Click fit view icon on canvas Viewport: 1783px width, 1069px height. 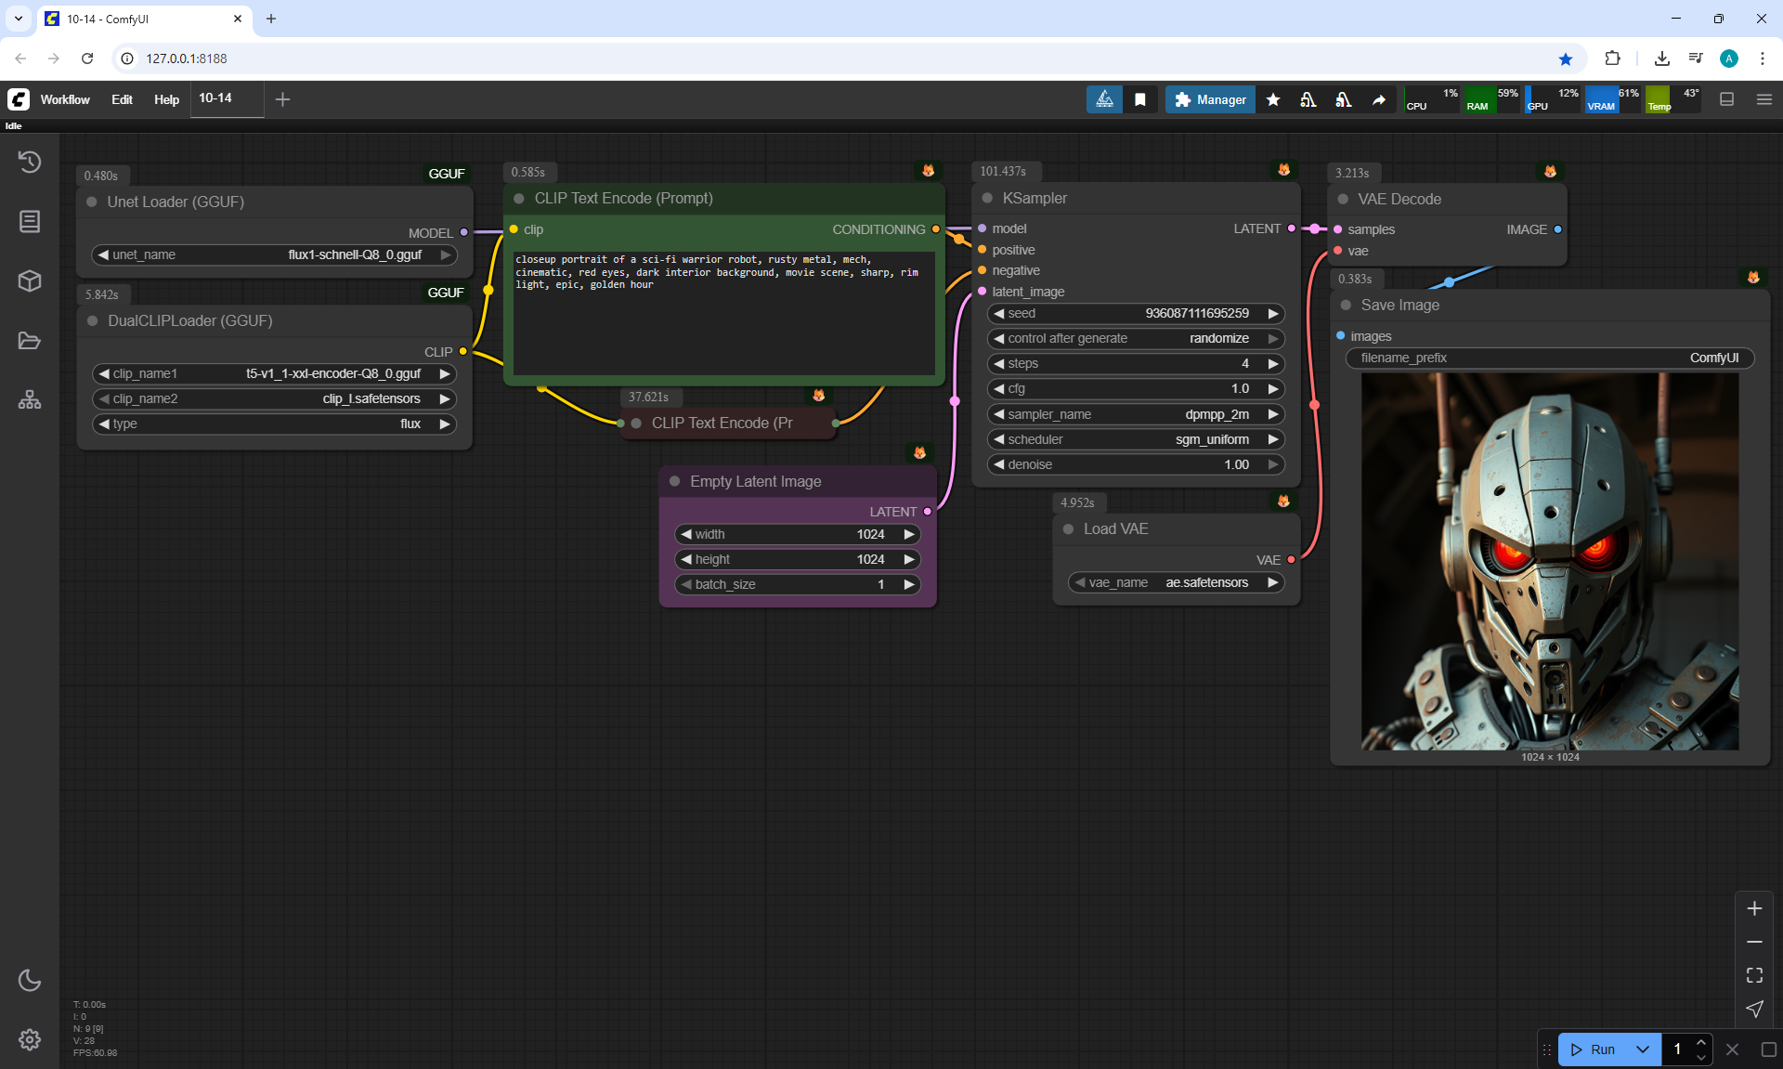pos(1754,975)
